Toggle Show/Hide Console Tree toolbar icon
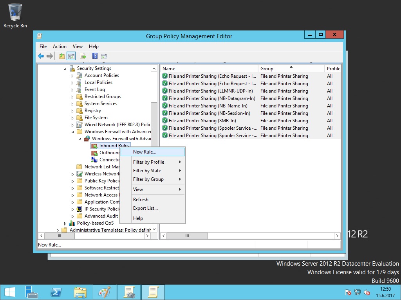This screenshot has height=300, width=401. pos(71,56)
